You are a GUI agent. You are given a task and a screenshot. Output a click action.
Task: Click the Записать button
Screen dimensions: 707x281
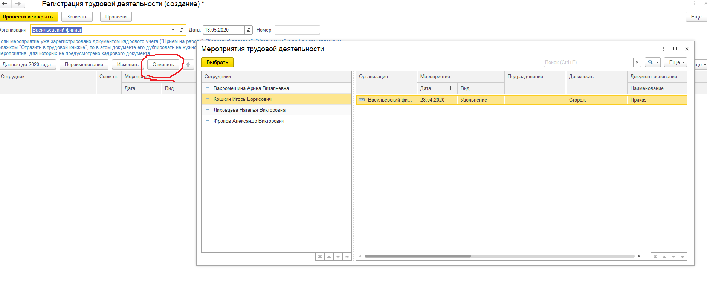[x=77, y=17]
